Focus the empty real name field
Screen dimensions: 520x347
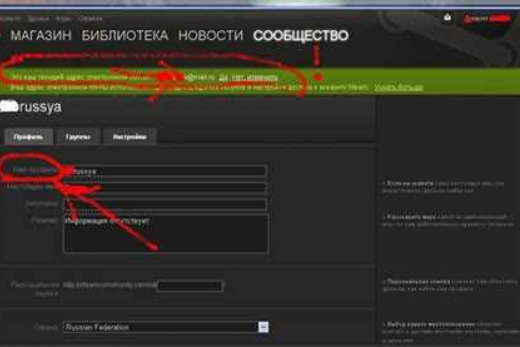(x=165, y=188)
